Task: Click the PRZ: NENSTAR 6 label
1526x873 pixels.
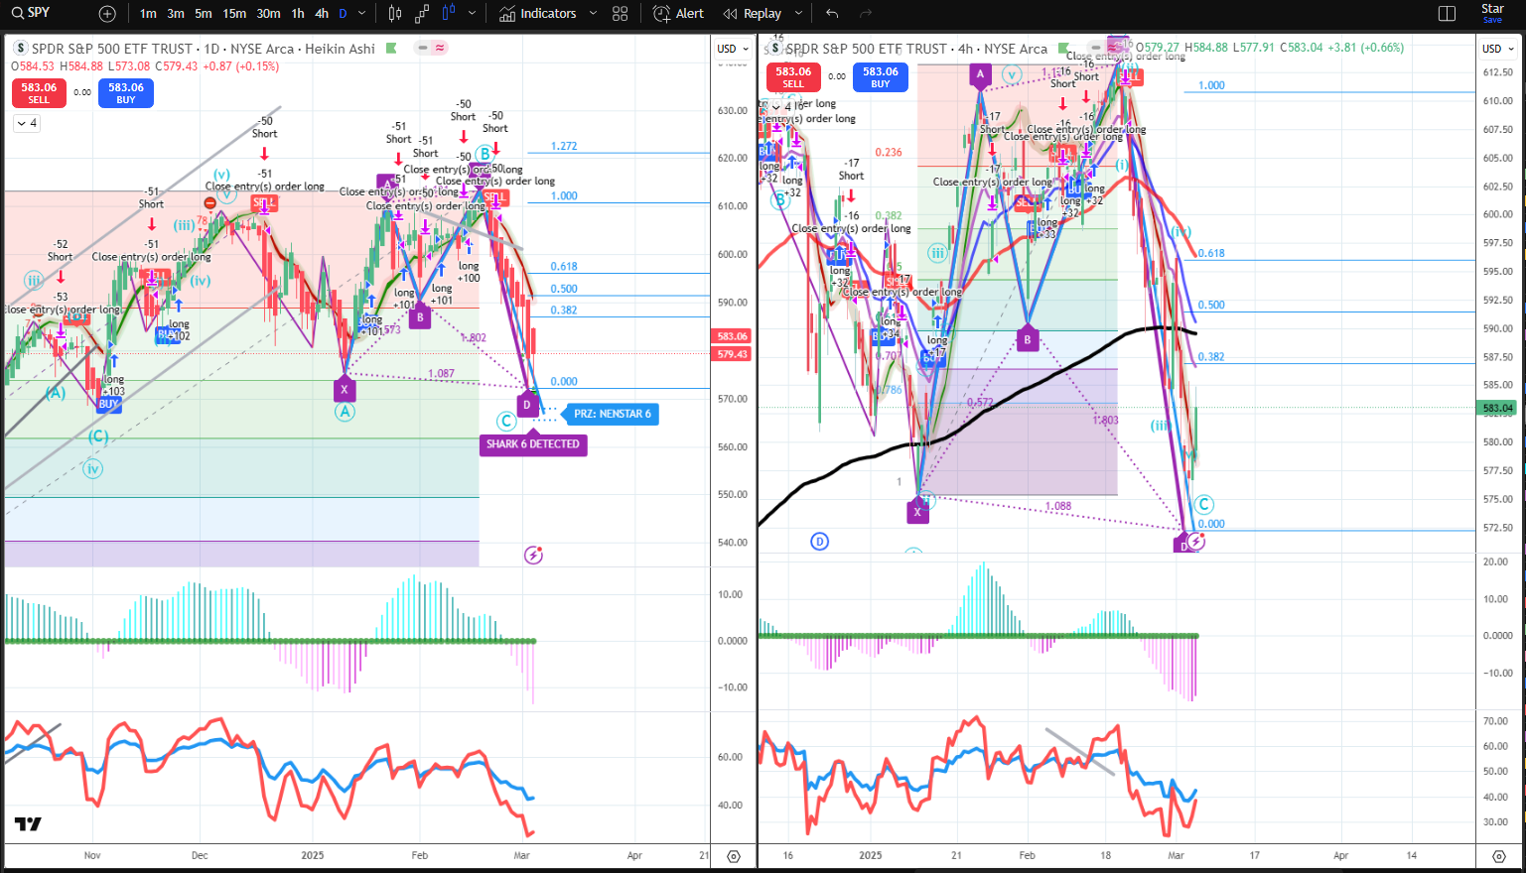Action: click(610, 414)
